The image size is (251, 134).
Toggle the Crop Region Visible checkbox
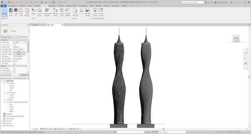click(x=14, y=71)
